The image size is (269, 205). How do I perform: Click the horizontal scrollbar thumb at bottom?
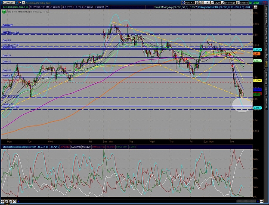point(246,201)
